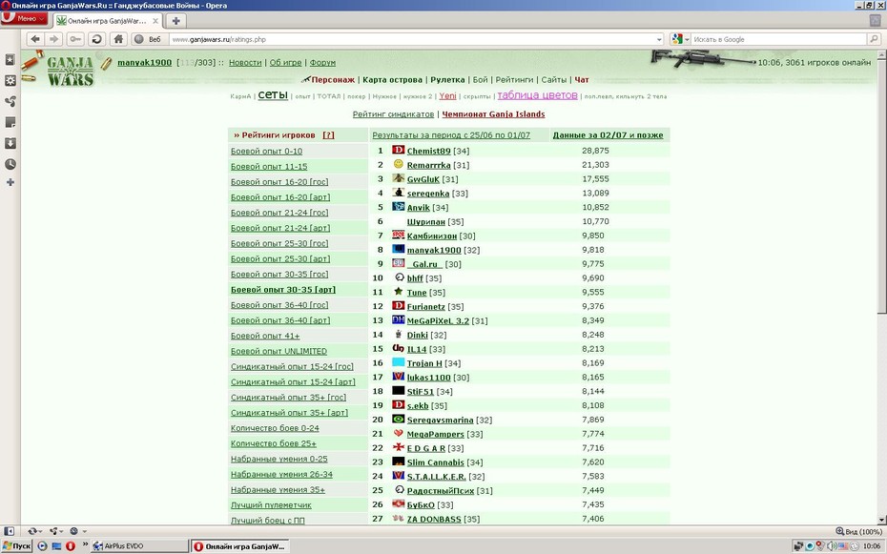Reload the page with refresh icon

96,39
